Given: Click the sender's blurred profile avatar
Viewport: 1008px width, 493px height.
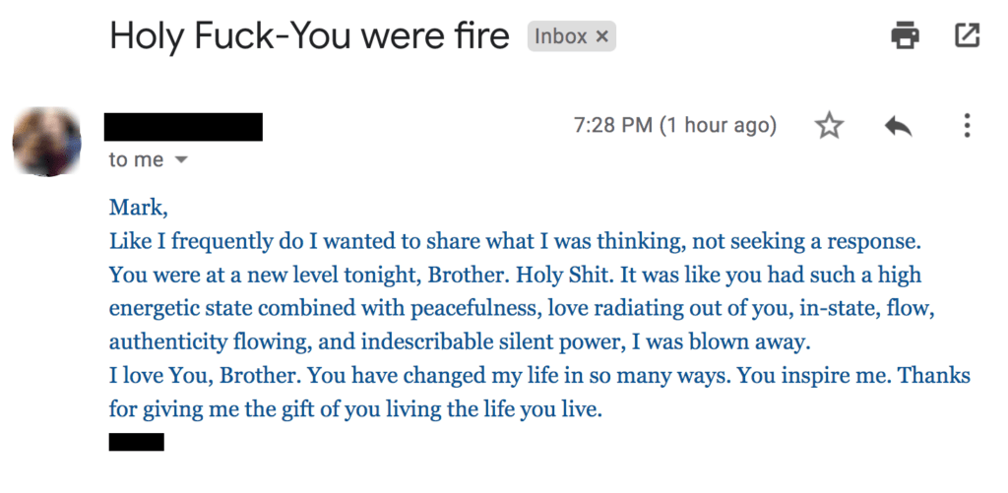Looking at the screenshot, I should click(x=46, y=143).
